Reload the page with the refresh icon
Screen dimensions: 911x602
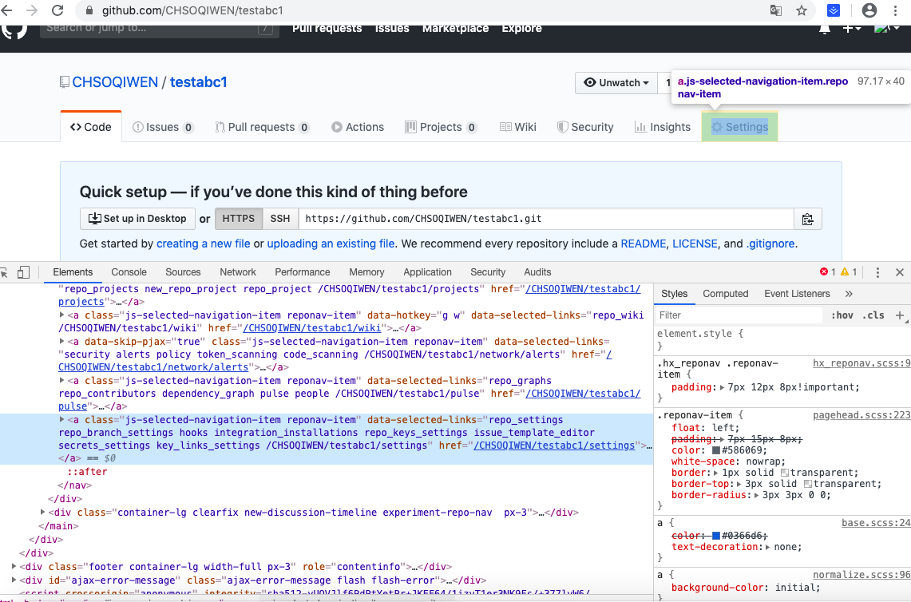[x=57, y=10]
